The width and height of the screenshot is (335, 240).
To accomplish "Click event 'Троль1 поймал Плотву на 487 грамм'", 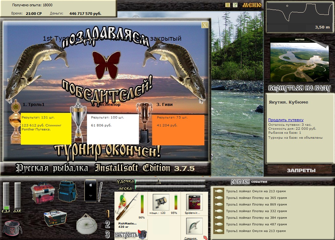I will (256, 224).
